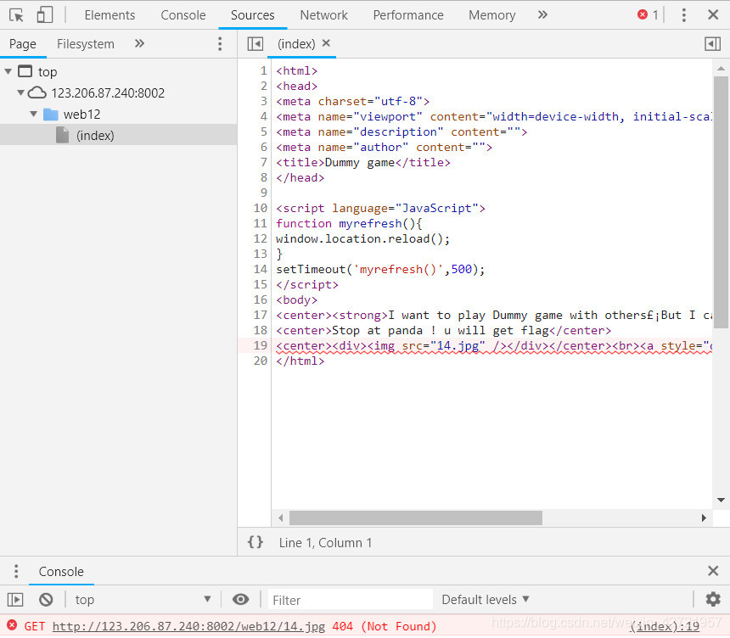This screenshot has height=638, width=730.
Task: Set breakpoint on line 14 gutter
Action: click(261, 270)
